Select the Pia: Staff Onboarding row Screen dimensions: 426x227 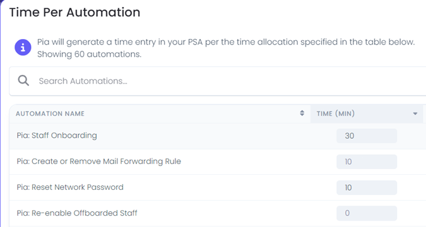coord(217,136)
